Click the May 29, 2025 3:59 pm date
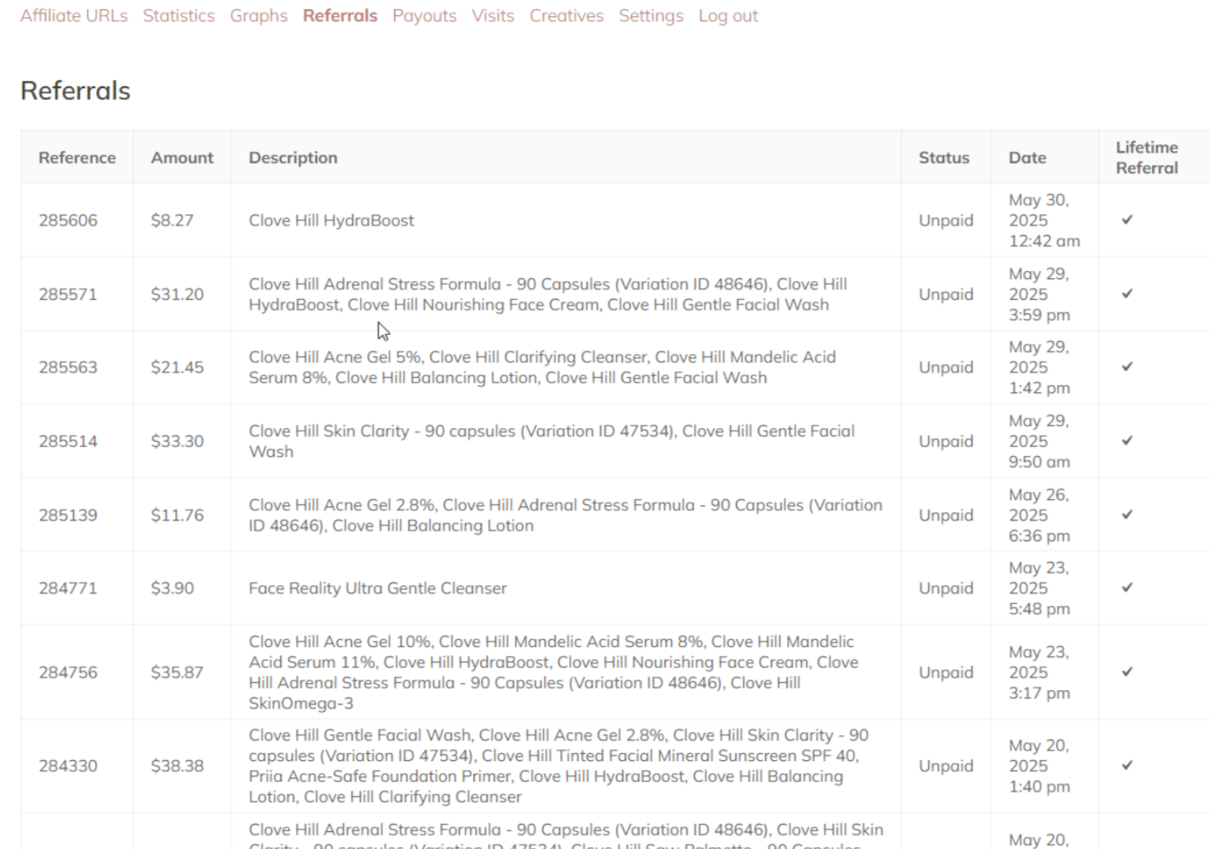1209x849 pixels. click(x=1039, y=294)
